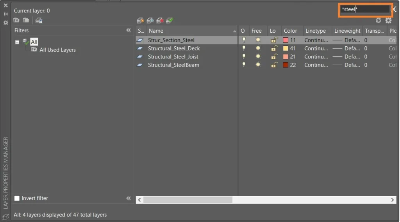Open the Layer States Manager icon
Screen dimensions: 400x222
coord(39,20)
